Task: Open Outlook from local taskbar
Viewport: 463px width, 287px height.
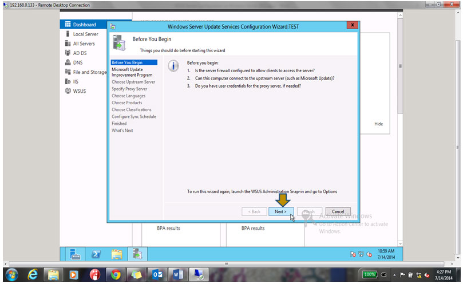Action: [x=157, y=275]
